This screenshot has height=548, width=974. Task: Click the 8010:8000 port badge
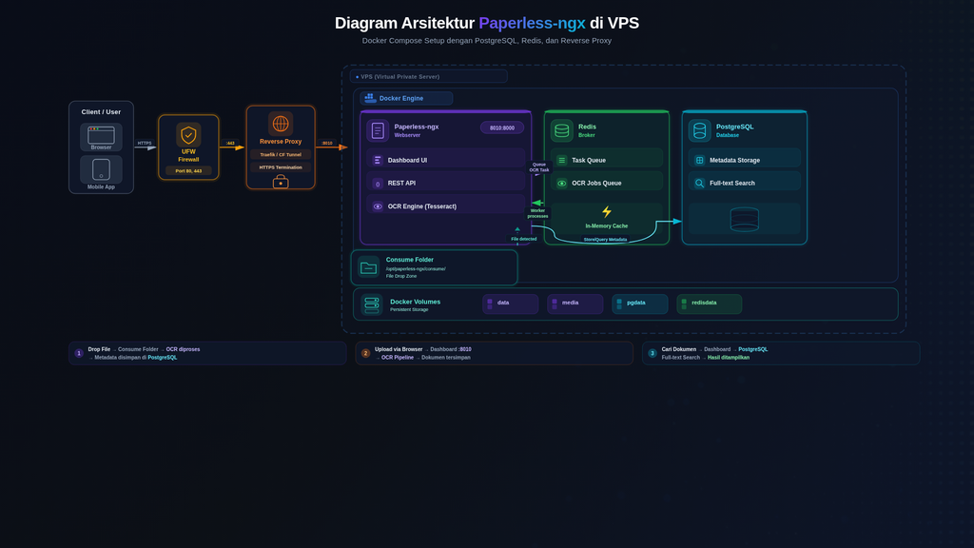502,128
